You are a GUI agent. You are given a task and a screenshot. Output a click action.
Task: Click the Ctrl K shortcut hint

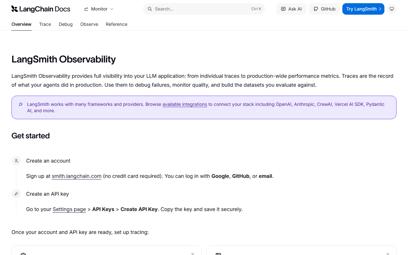coord(256,9)
